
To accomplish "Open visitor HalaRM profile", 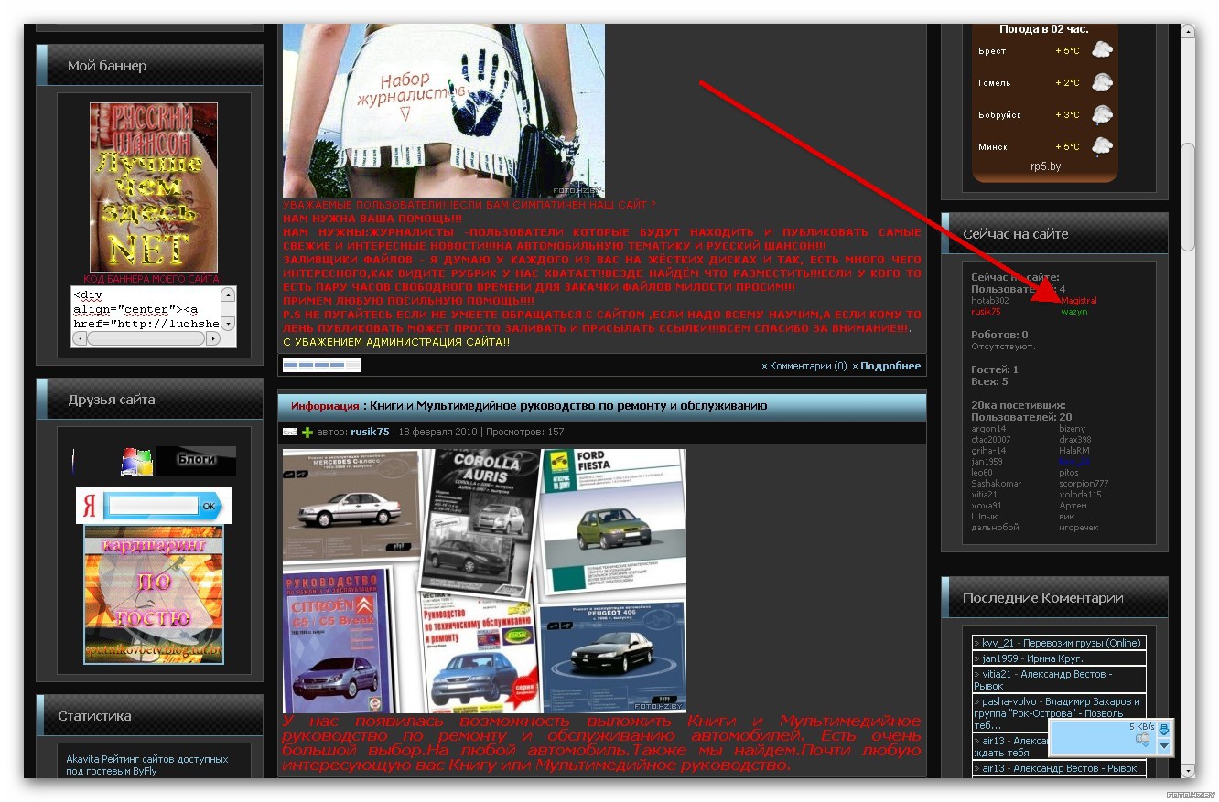I will pyautogui.click(x=1074, y=450).
